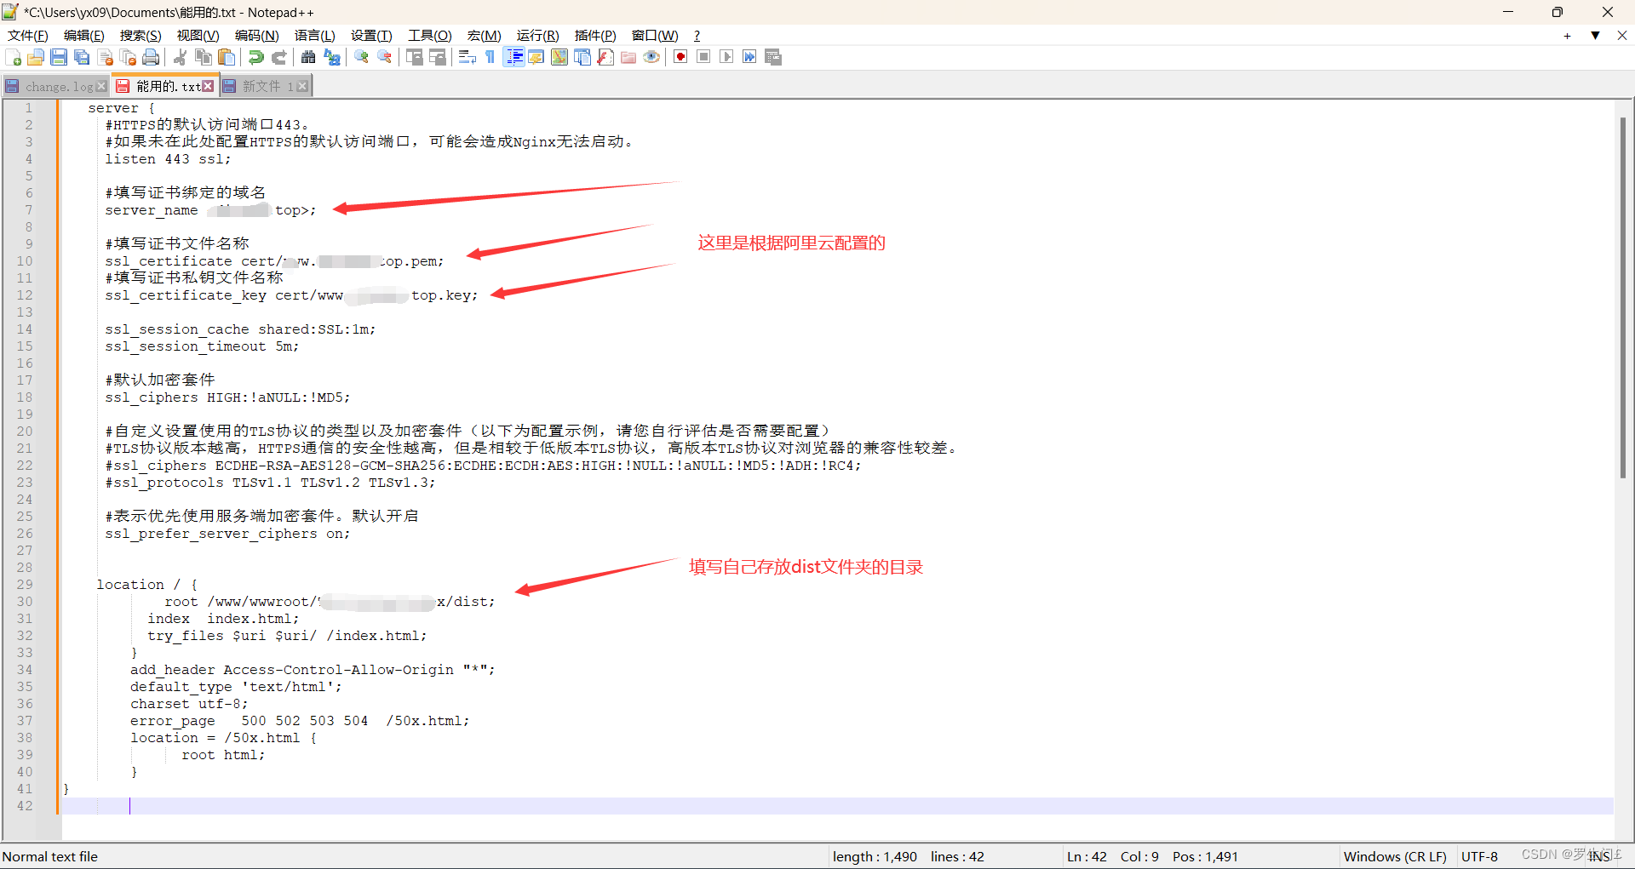
Task: Open the 运行(R) menu
Action: [538, 35]
